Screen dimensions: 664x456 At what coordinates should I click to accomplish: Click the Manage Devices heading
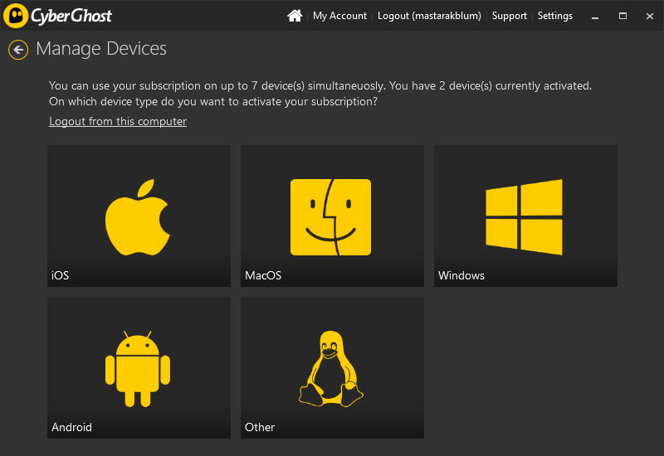pyautogui.click(x=101, y=49)
